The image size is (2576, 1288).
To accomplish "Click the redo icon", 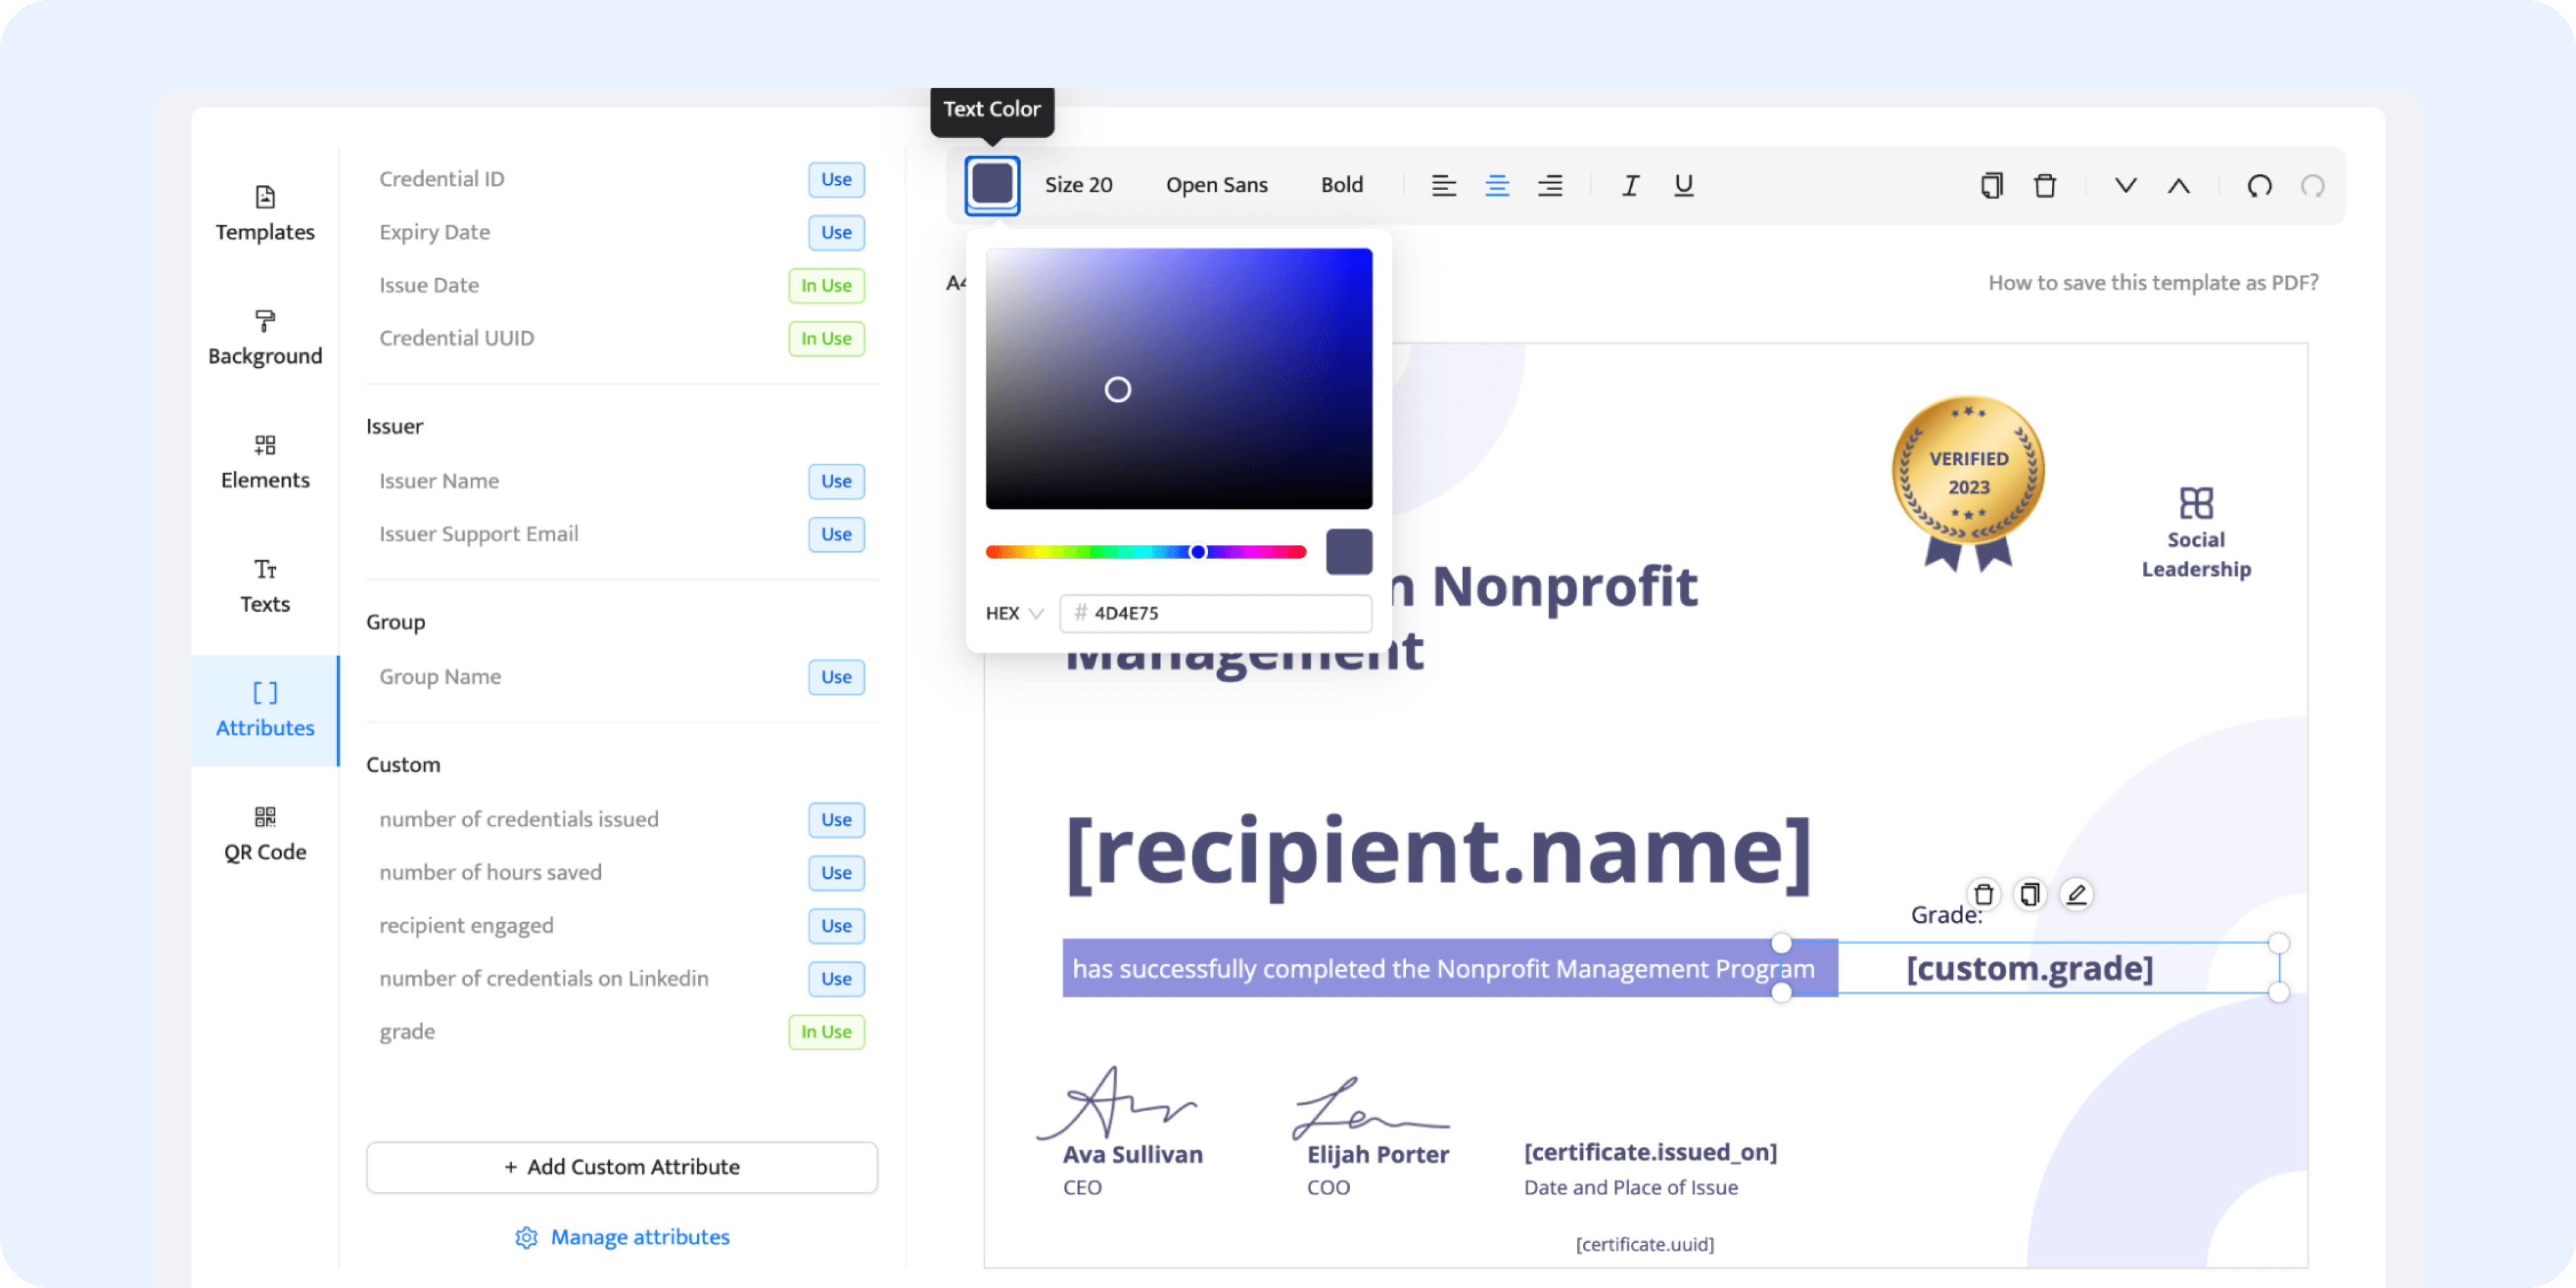I will [2312, 185].
